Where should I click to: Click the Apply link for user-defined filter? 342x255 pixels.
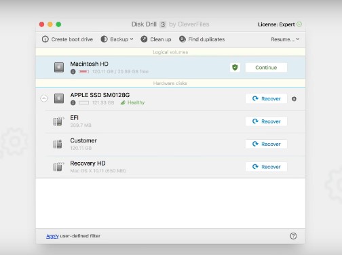point(52,236)
